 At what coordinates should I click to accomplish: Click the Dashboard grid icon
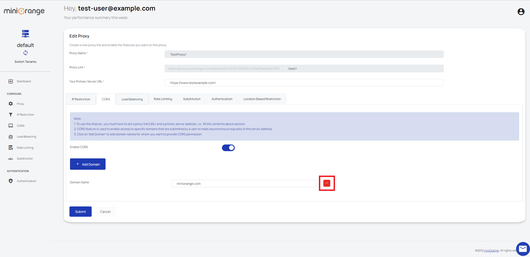(11, 81)
